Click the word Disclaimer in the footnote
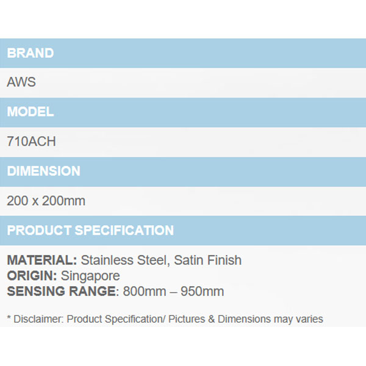The image size is (366, 366). click(38, 319)
